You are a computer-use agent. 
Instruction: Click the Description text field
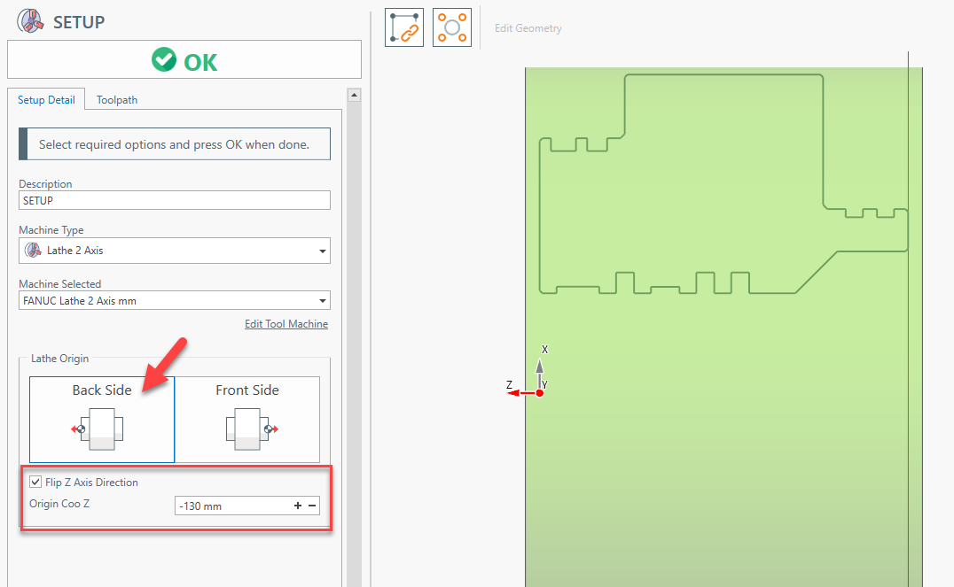174,201
